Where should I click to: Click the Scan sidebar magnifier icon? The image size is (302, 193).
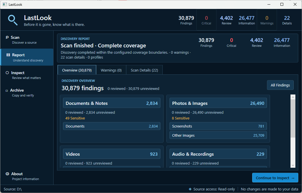7,37
